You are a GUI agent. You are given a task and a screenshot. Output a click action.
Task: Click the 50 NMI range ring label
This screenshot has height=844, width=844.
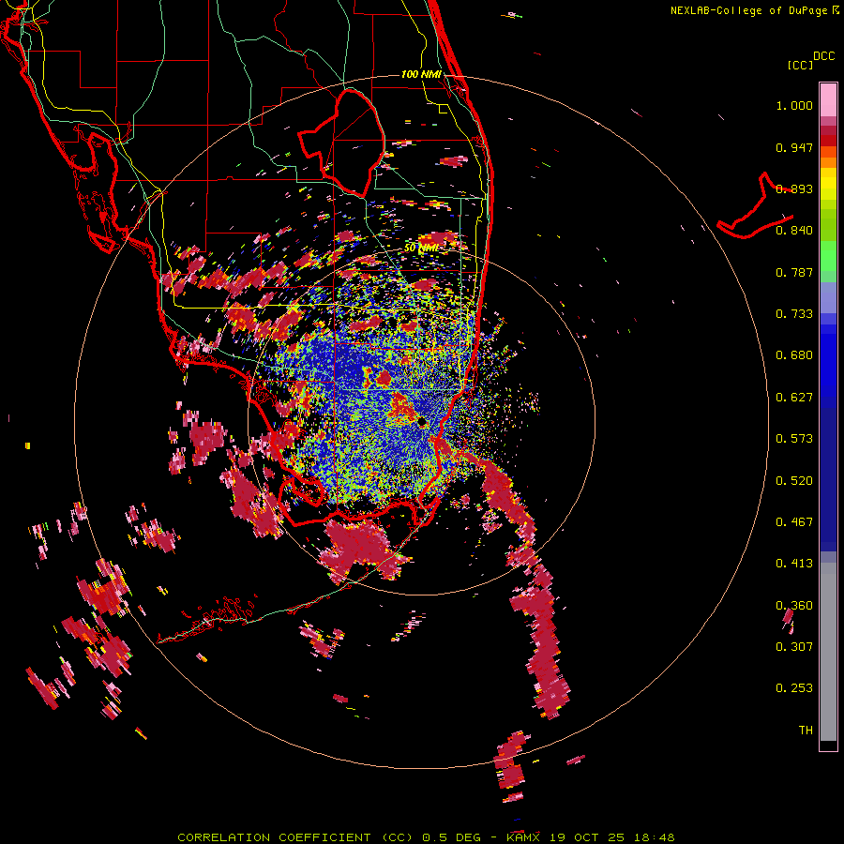pyautogui.click(x=421, y=249)
